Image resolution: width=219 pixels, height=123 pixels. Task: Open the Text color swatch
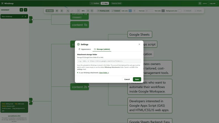(163, 11)
